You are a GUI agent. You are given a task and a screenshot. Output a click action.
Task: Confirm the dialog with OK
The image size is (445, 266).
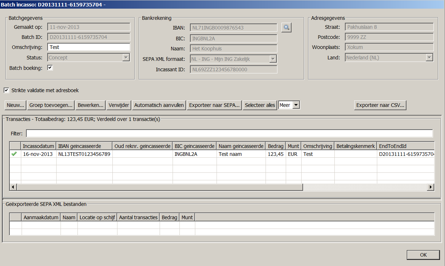(423, 255)
